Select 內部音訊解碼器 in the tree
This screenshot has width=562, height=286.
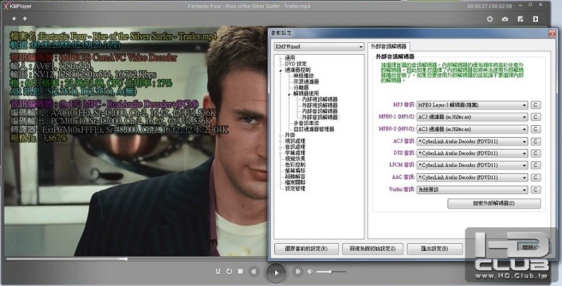pyautogui.click(x=320, y=111)
